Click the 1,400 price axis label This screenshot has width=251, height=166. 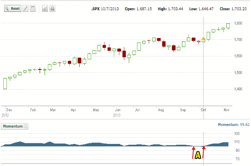238,89
